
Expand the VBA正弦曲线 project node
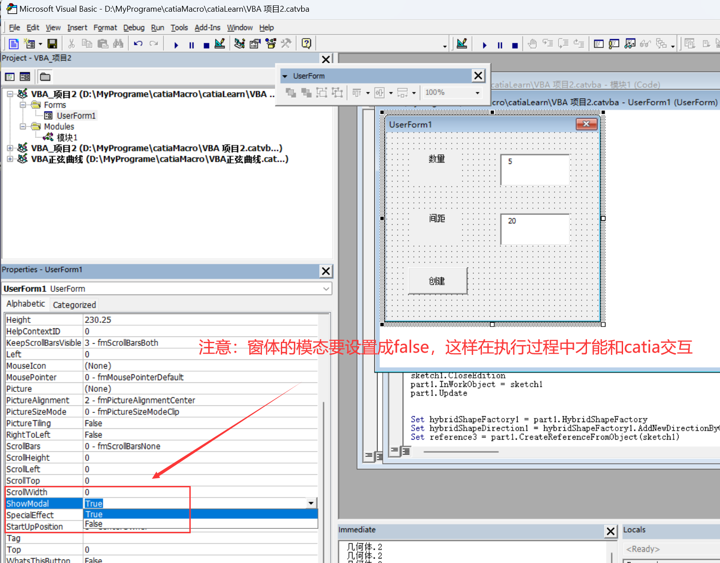[x=10, y=159]
